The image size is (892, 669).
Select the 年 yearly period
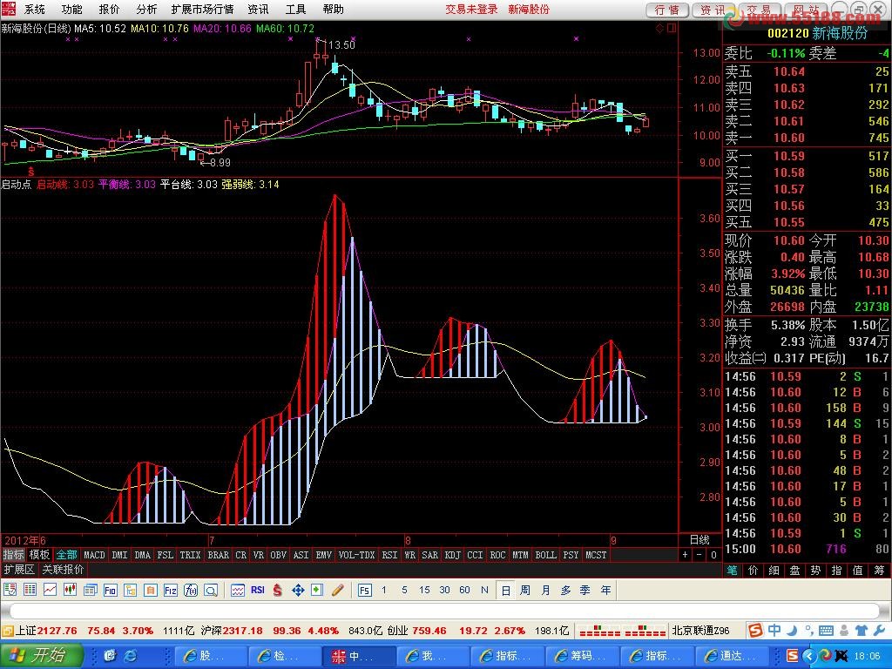pos(606,591)
